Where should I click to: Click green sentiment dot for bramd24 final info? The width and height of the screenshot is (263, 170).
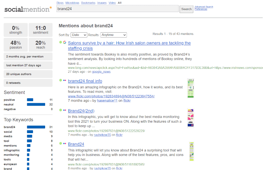tap(61, 80)
